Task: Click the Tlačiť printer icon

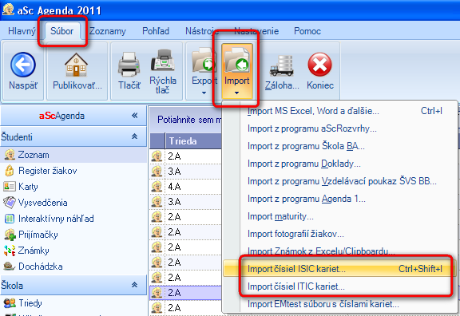Action: coord(129,65)
